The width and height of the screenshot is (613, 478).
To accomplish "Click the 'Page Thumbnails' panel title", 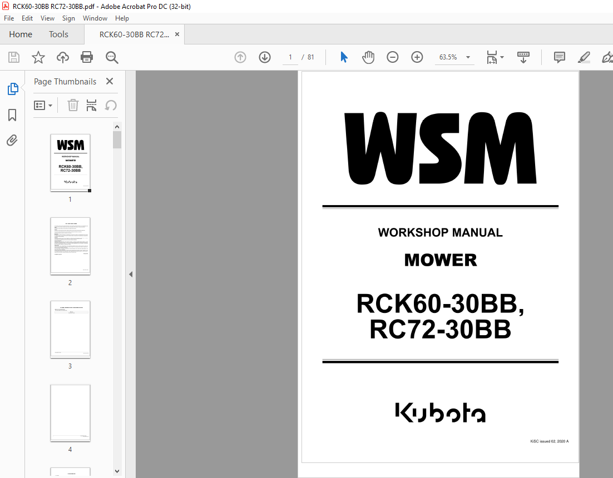I will [65, 81].
